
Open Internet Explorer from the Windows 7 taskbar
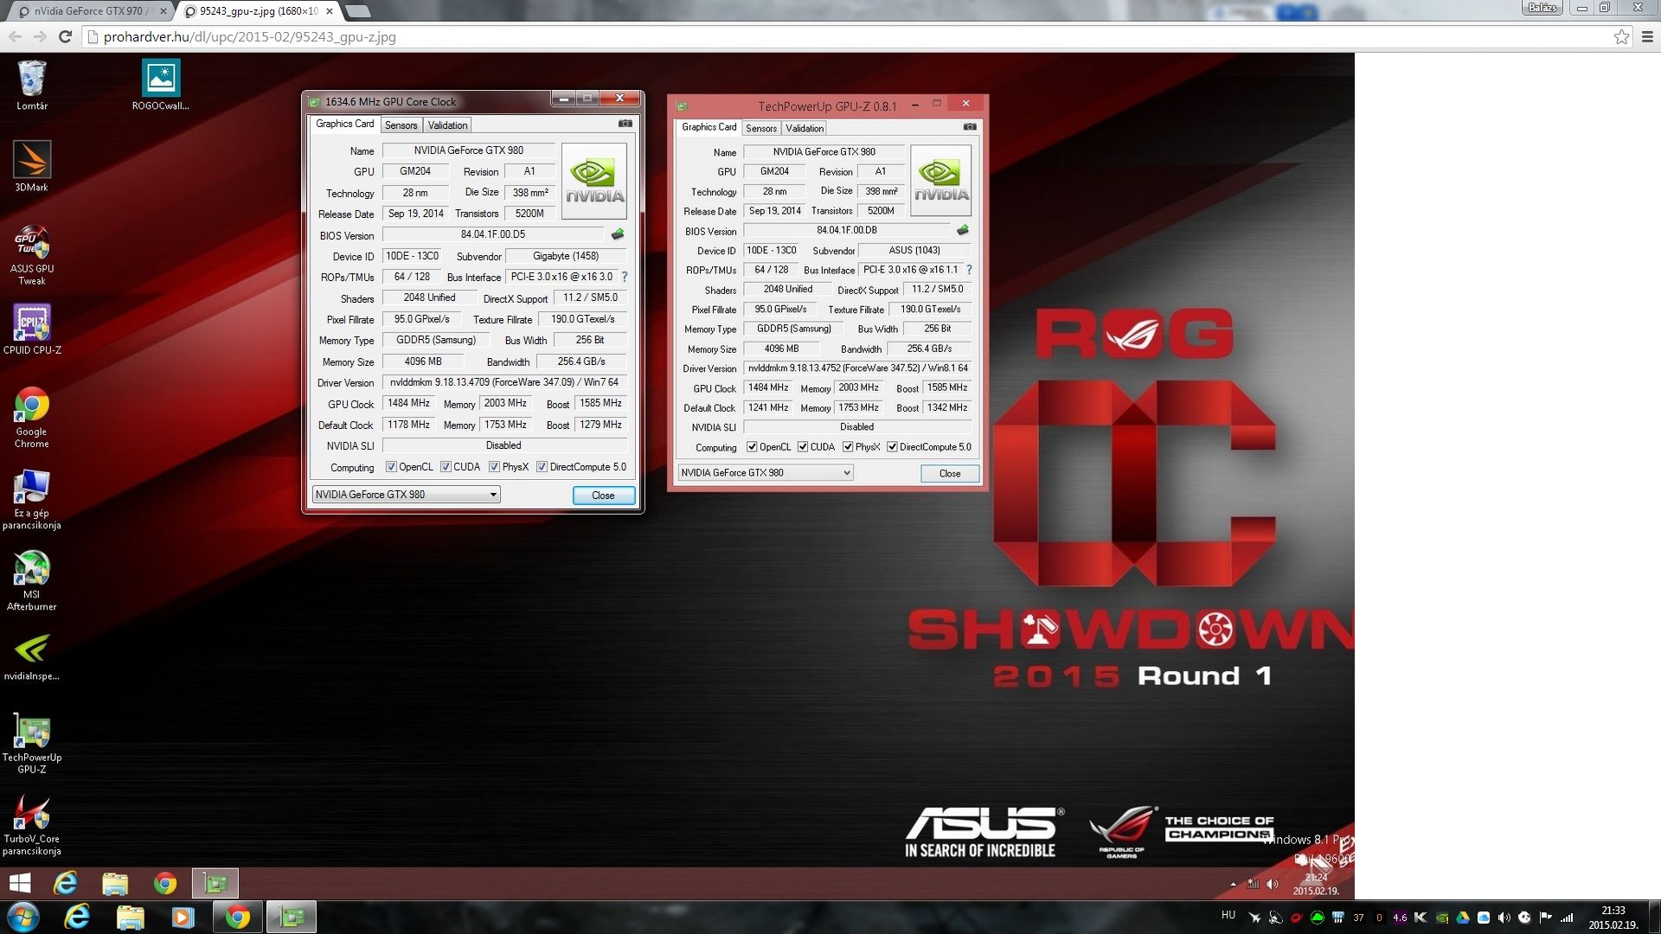click(77, 918)
